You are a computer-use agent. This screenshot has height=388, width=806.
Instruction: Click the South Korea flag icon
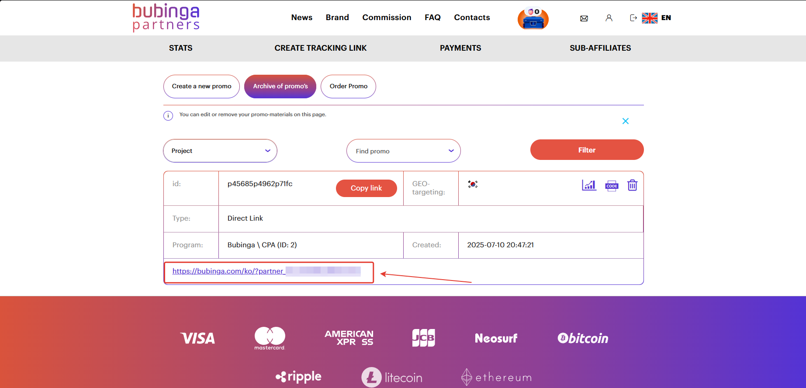473,184
